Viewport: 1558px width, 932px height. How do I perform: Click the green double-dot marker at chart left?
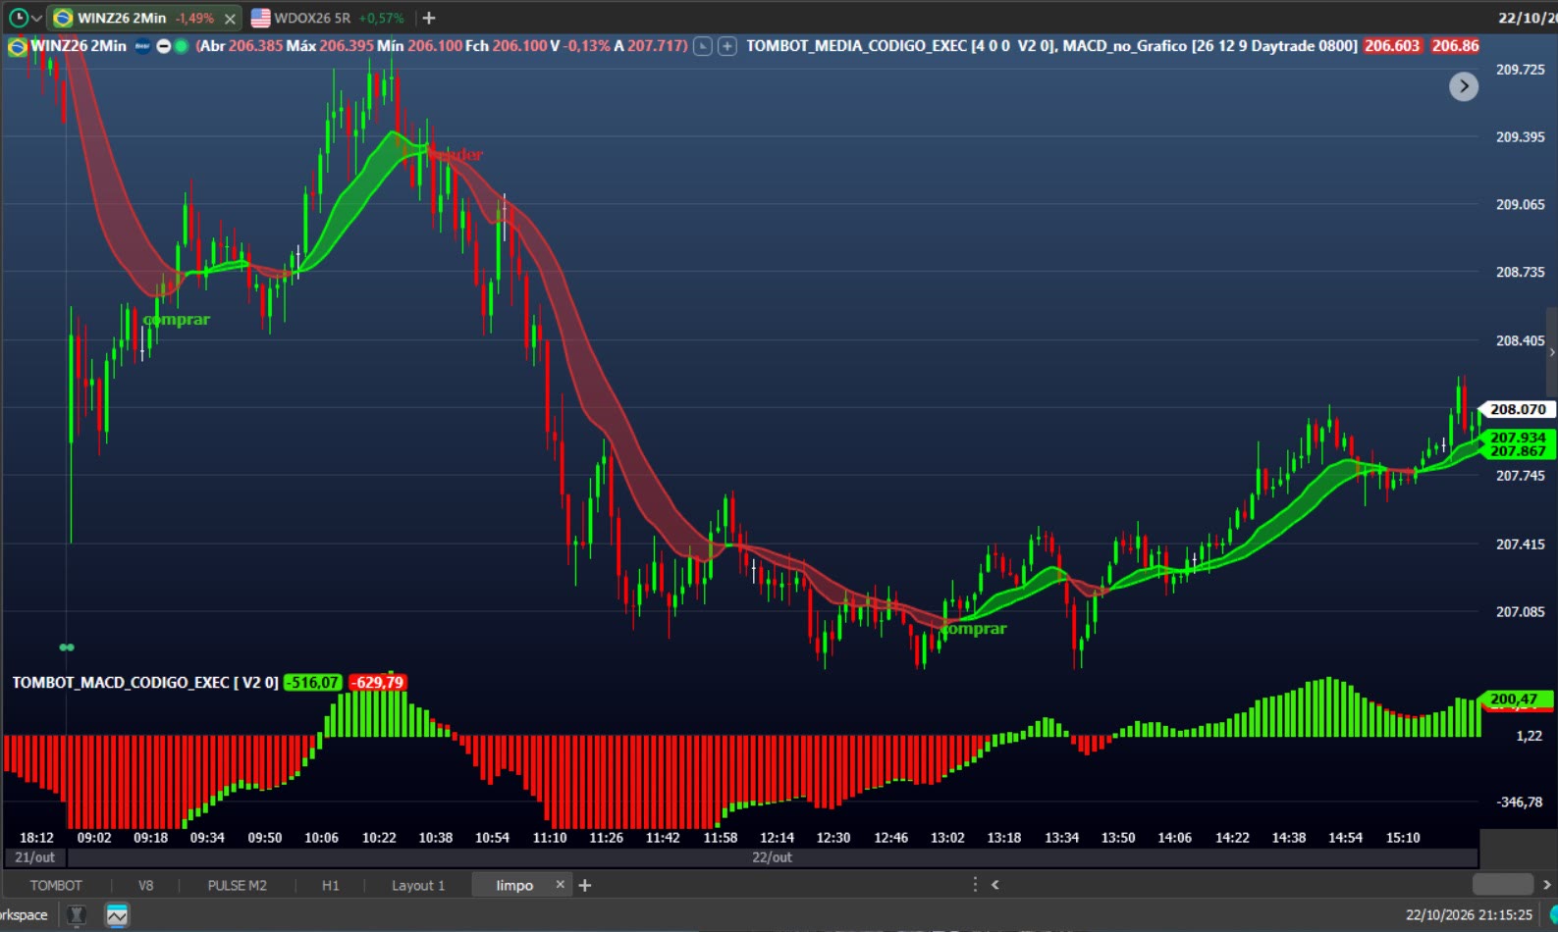pyautogui.click(x=67, y=647)
